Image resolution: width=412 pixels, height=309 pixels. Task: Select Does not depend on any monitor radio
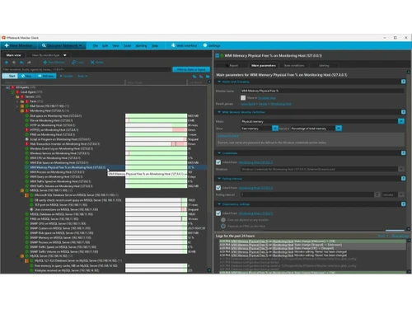coord(223,220)
